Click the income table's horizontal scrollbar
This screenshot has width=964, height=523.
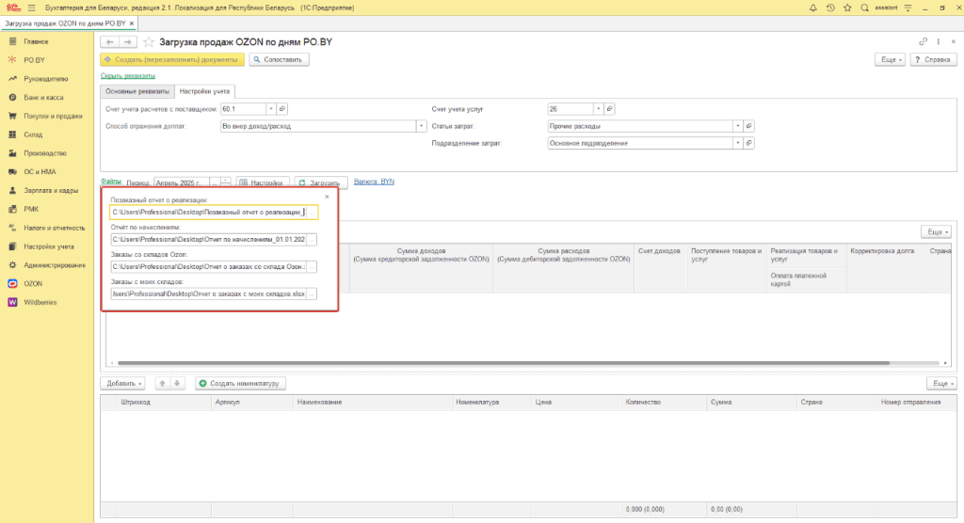click(x=503, y=363)
